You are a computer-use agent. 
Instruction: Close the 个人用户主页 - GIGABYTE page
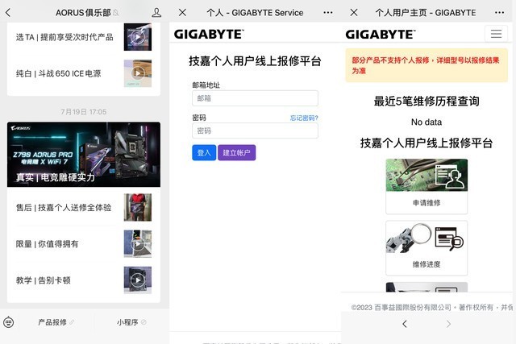(354, 13)
